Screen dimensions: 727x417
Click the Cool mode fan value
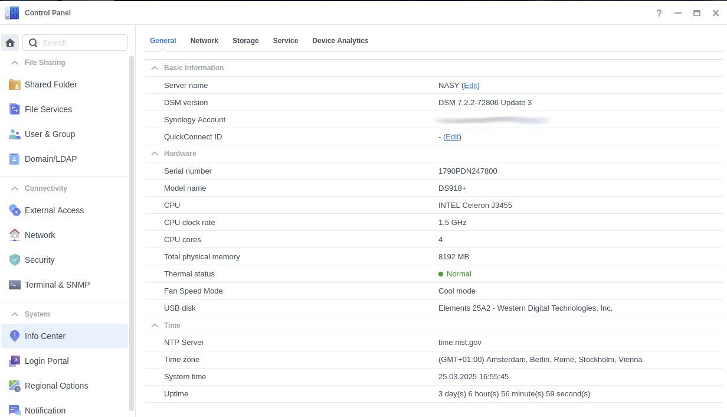[x=457, y=291]
